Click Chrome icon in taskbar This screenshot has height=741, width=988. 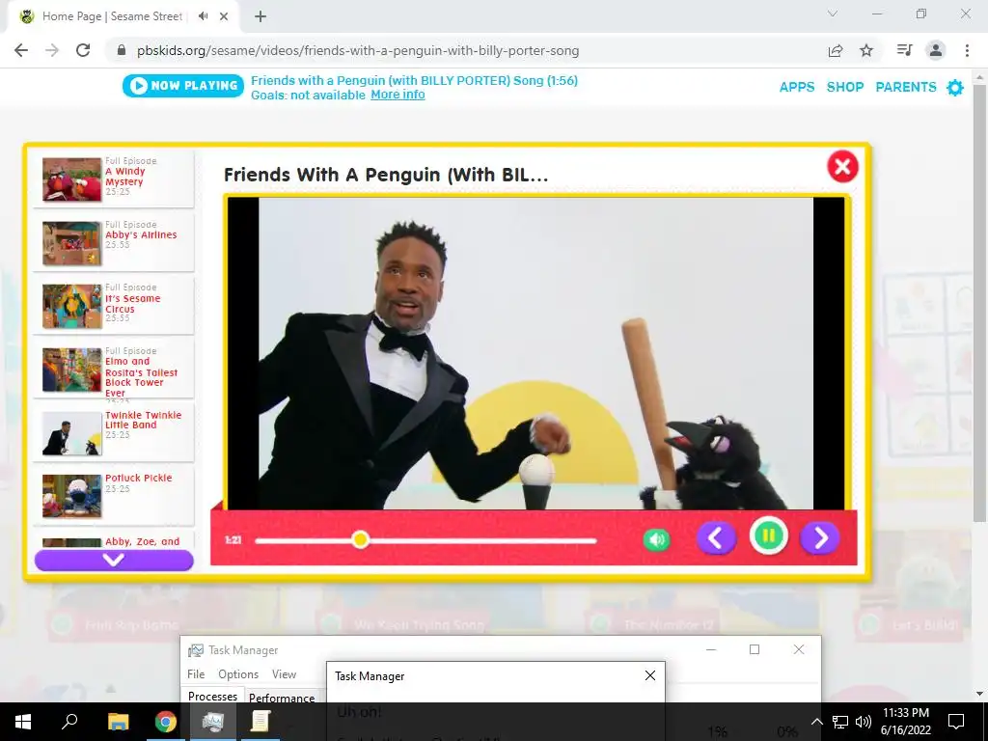pyautogui.click(x=166, y=722)
